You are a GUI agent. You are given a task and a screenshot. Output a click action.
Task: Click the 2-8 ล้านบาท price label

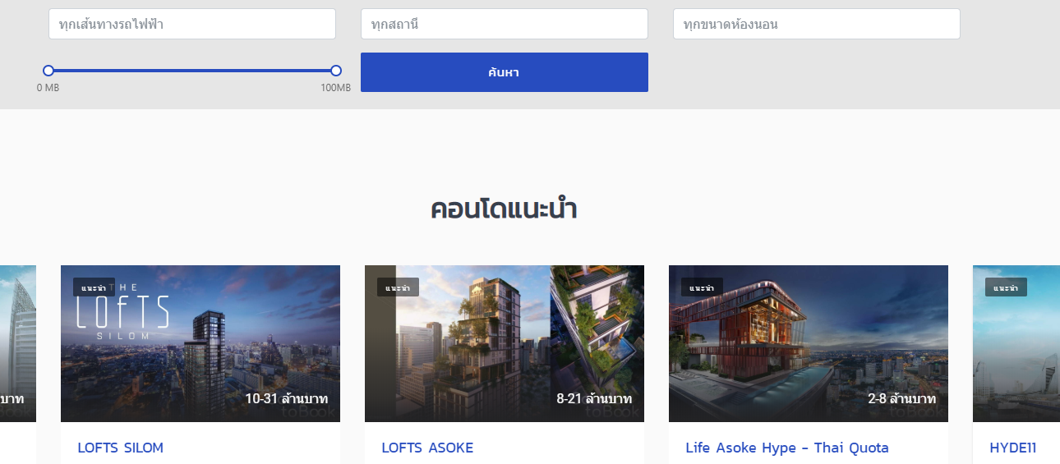pyautogui.click(x=902, y=399)
